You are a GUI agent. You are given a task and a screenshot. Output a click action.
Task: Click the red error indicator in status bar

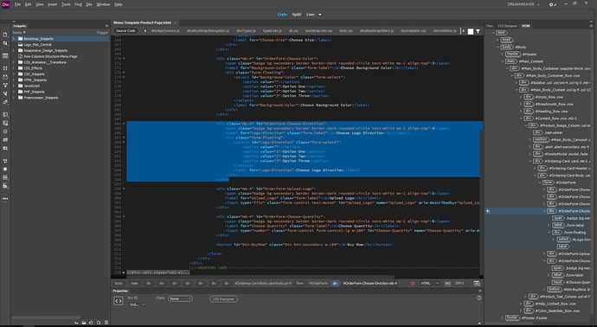tap(413, 283)
